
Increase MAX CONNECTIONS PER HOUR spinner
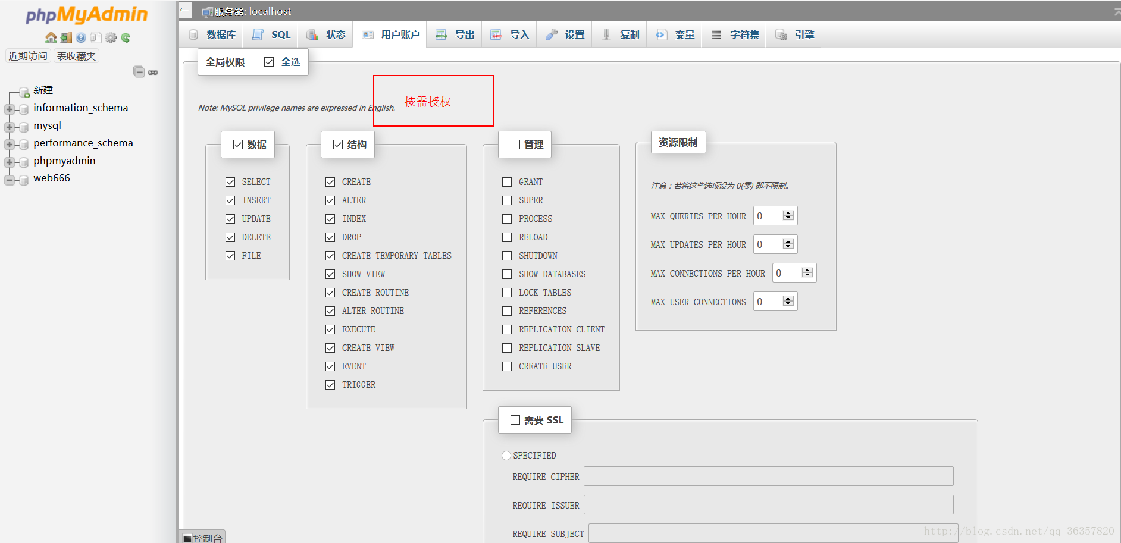[807, 270]
